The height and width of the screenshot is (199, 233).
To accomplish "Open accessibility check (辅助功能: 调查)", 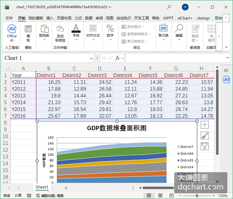I will click(x=50, y=196).
